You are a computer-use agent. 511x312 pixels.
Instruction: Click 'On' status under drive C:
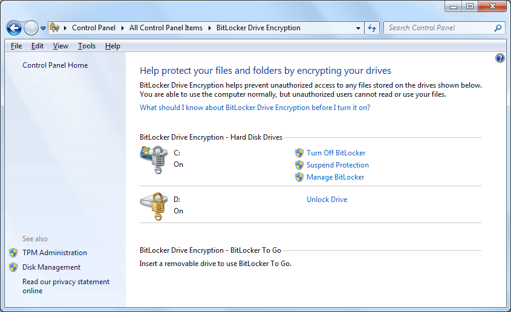coord(178,164)
